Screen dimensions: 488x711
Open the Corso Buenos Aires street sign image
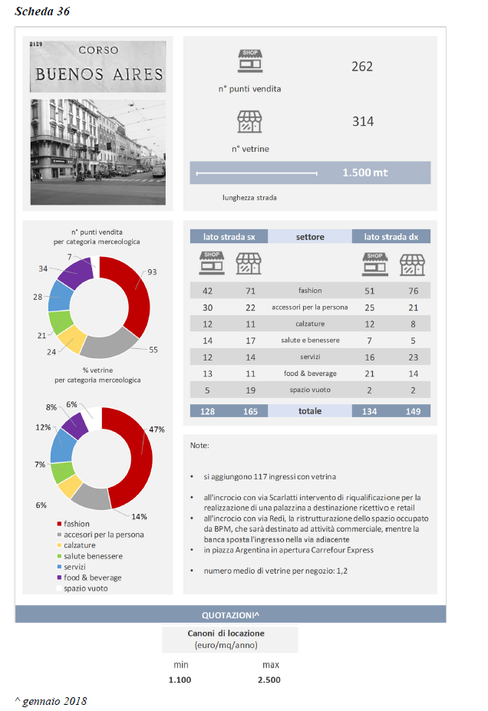(97, 65)
